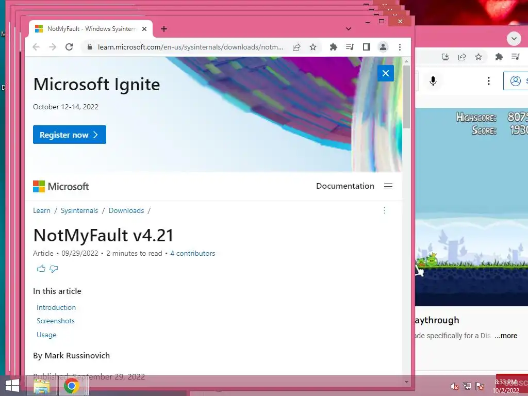Jump to the Screenshots section

click(56, 321)
